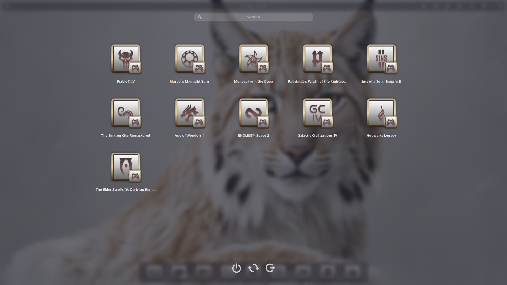Image resolution: width=507 pixels, height=285 pixels.
Task: Select the Galactic Civilizations IV label
Action: (x=317, y=135)
